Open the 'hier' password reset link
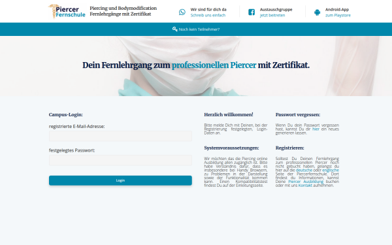 (316, 129)
